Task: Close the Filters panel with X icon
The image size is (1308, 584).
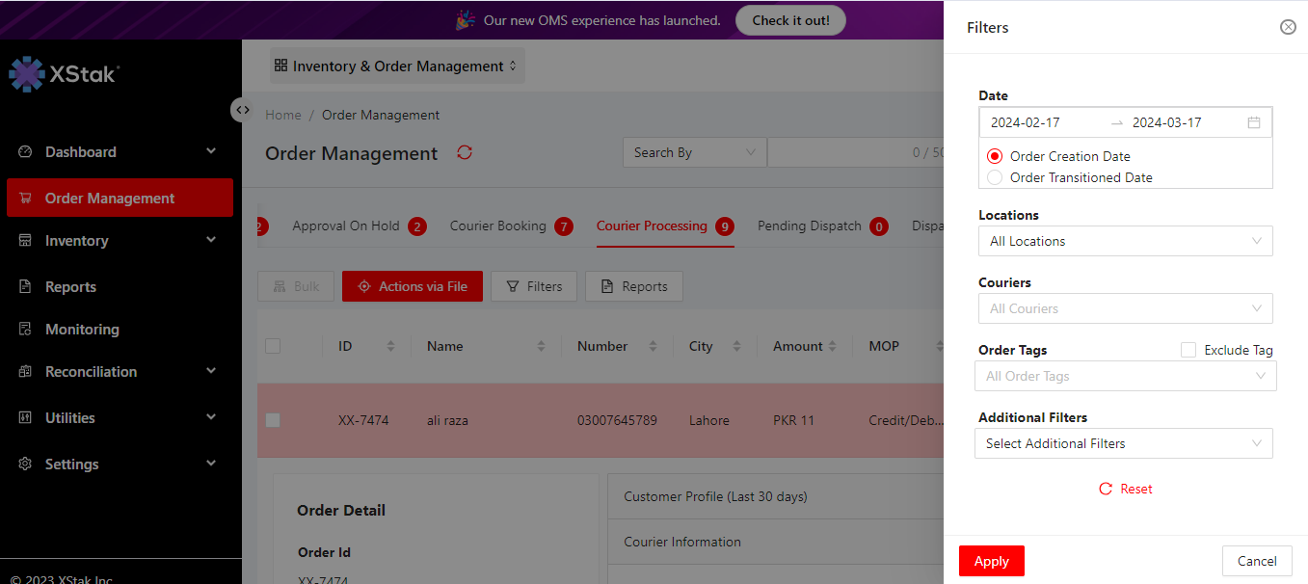Action: tap(1288, 27)
